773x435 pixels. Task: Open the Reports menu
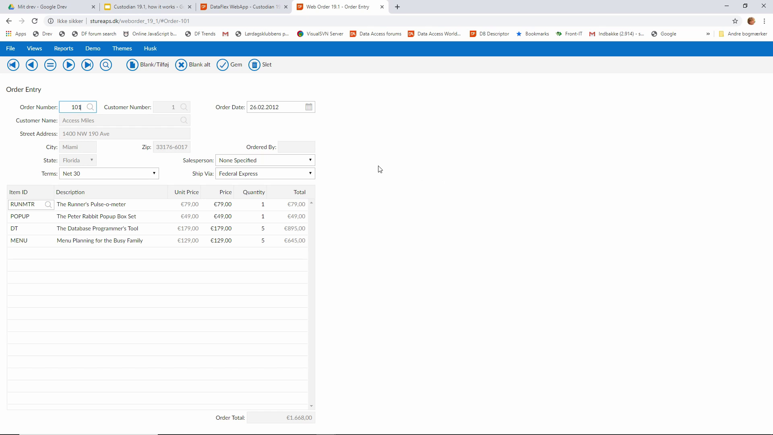[x=64, y=48]
